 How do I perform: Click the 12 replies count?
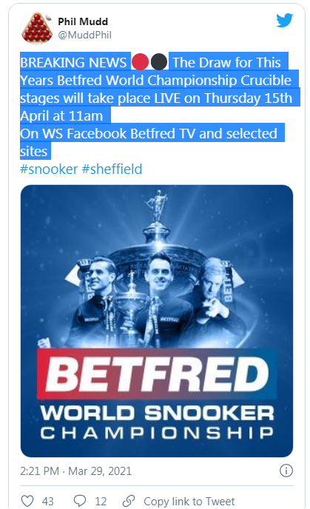pyautogui.click(x=101, y=501)
